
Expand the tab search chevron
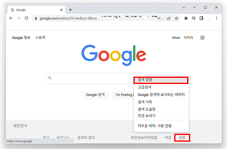[183, 7]
